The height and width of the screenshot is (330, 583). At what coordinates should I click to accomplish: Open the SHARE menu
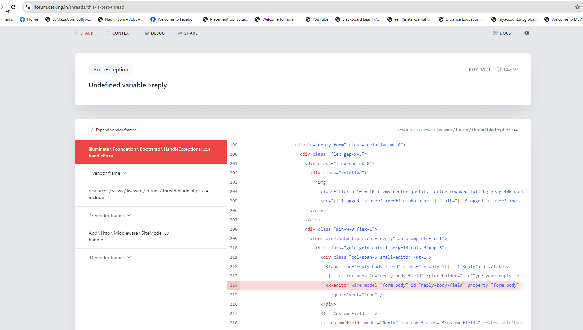(x=188, y=33)
